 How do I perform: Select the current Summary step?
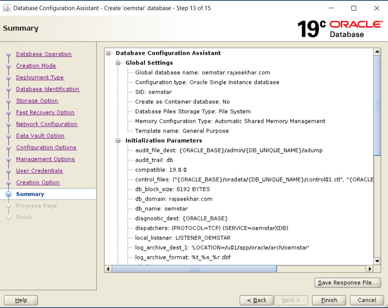click(x=30, y=194)
